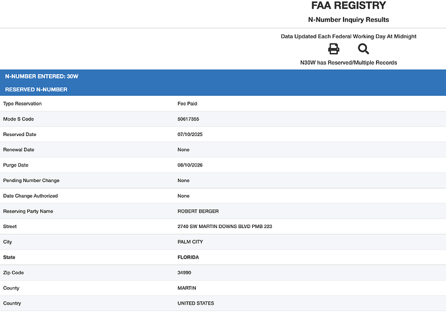Click the 'RESERVED N-NUMBER' section title
Screen dimensions: 446x324
36,89
